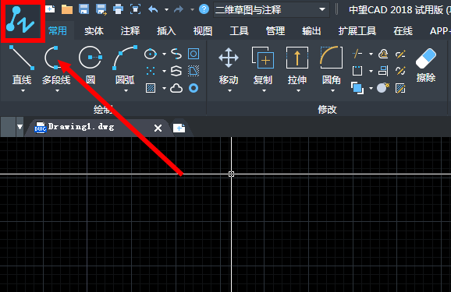Expand the 圆角 tool dropdown arrow
Screen dimensions: 451x292
coord(332,91)
